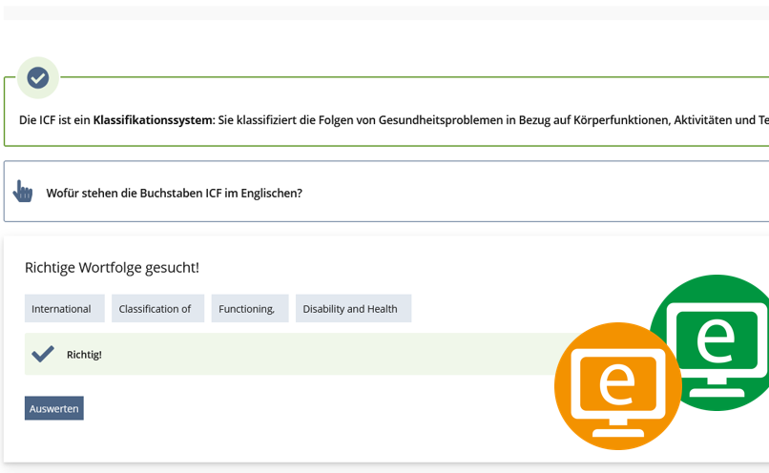Click the round checkmark badge icon
769x473 pixels.
click(x=38, y=77)
